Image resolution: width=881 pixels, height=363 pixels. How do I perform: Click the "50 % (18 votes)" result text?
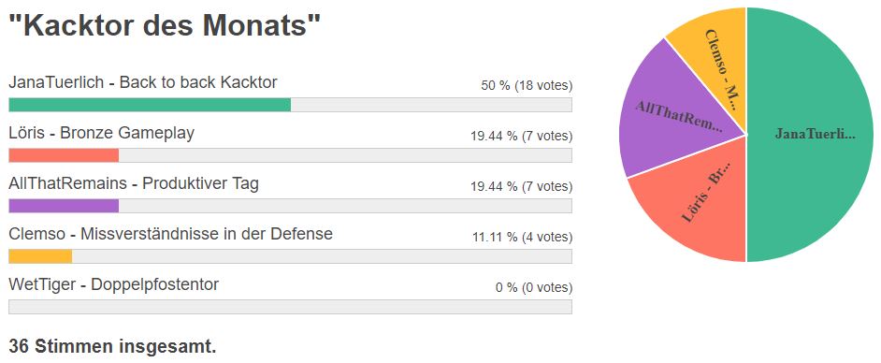coord(527,86)
